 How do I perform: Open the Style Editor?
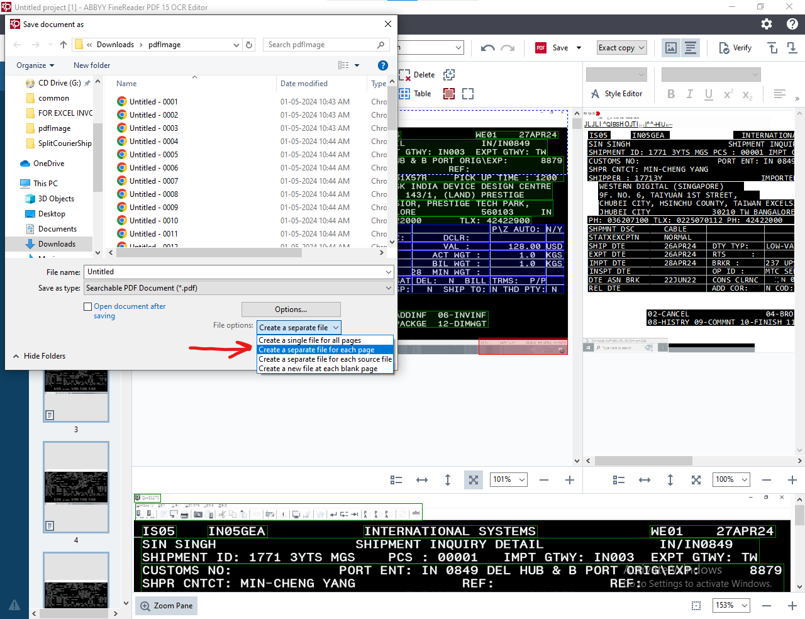pos(616,94)
